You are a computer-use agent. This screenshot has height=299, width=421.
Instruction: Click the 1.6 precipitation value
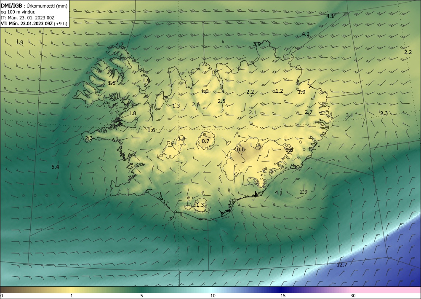[x=151, y=130]
